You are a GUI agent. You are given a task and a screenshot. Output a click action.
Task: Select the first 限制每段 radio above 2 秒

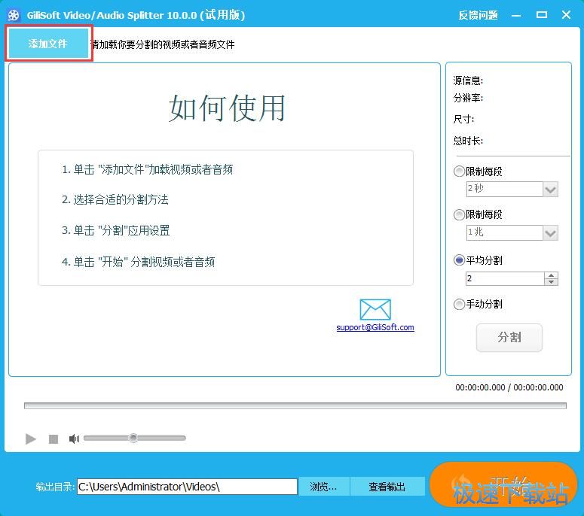(459, 171)
